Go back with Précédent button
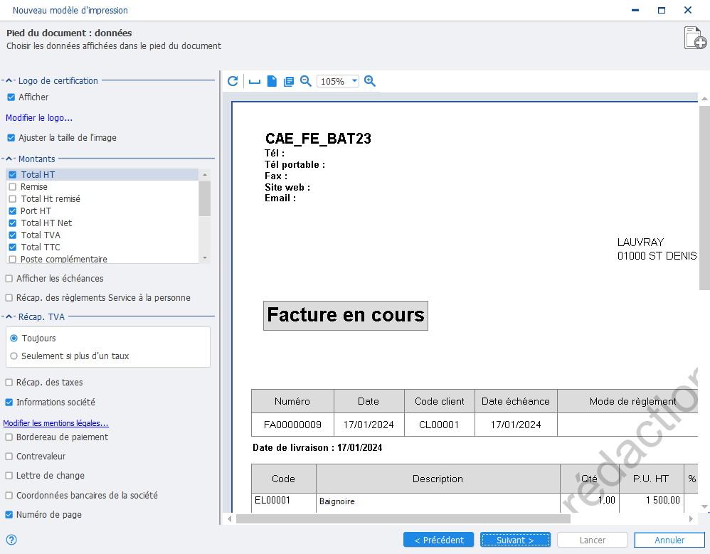Viewport: 710px width, 554px height. [x=438, y=540]
